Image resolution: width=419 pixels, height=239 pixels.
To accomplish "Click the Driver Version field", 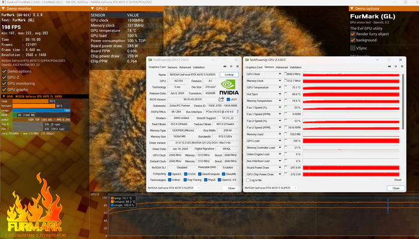I will tap(203, 143).
